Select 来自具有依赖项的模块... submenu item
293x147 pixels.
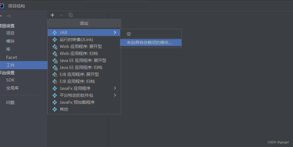[x=151, y=43]
